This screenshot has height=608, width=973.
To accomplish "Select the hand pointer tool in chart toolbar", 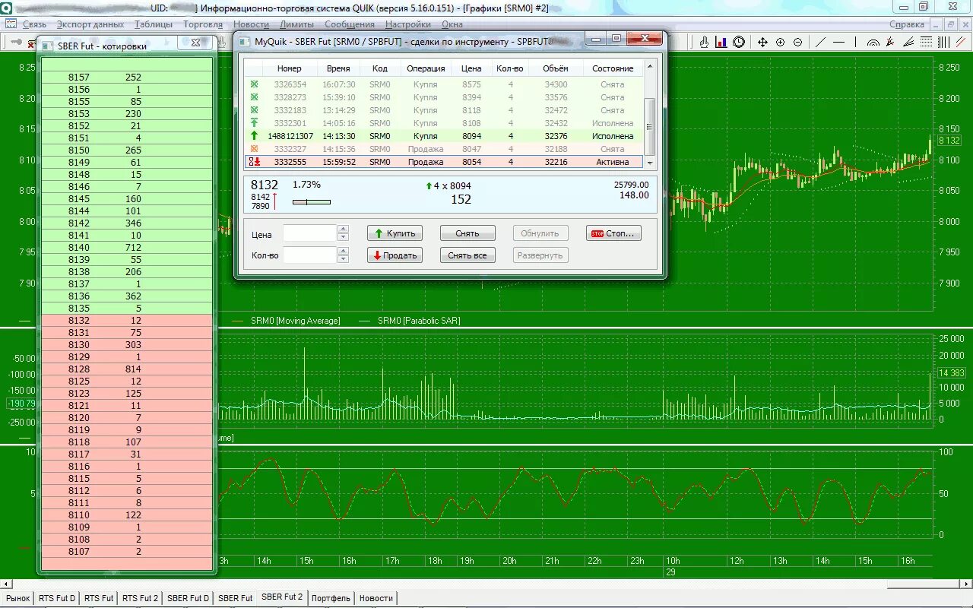I will click(x=704, y=42).
